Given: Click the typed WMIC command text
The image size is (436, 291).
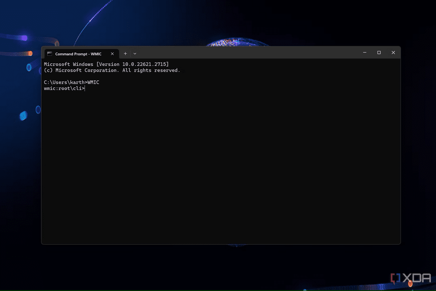Looking at the screenshot, I should coord(93,82).
